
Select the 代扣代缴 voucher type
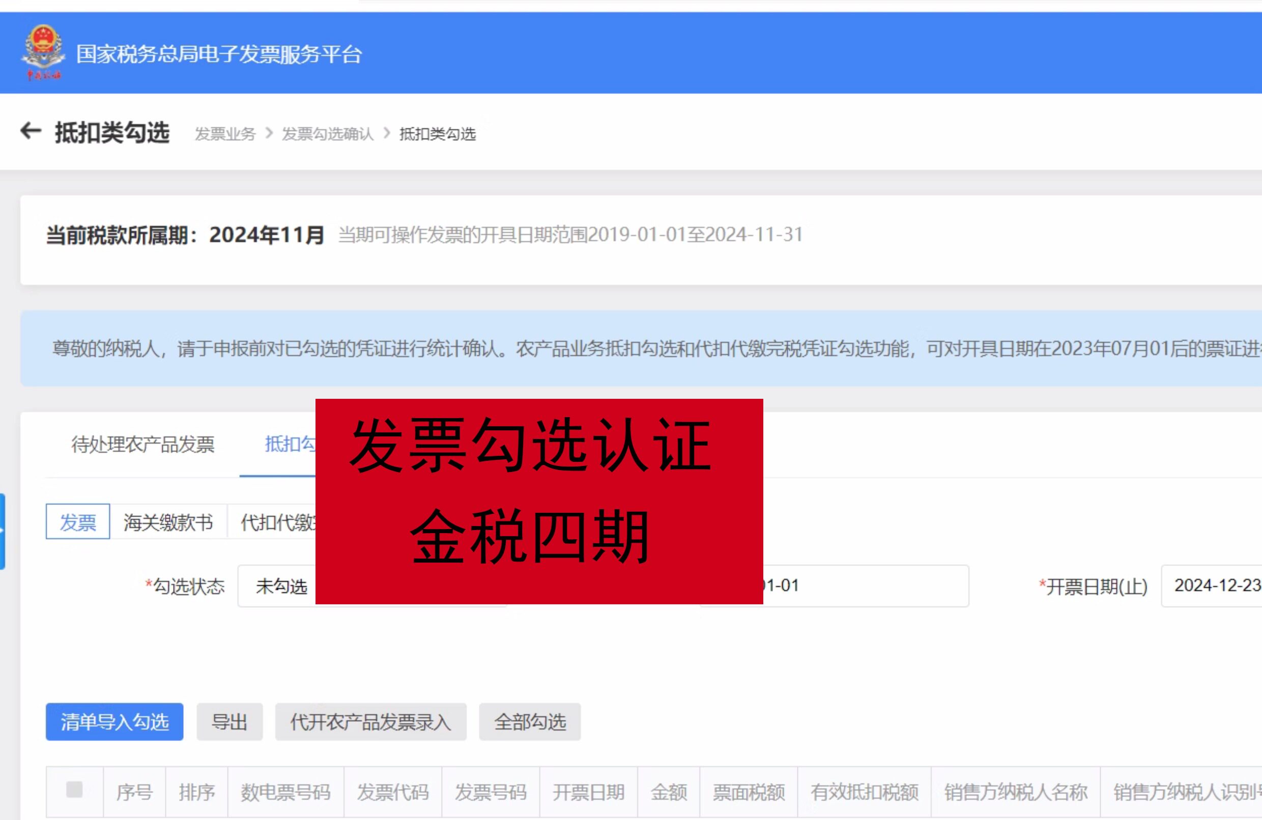point(277,522)
